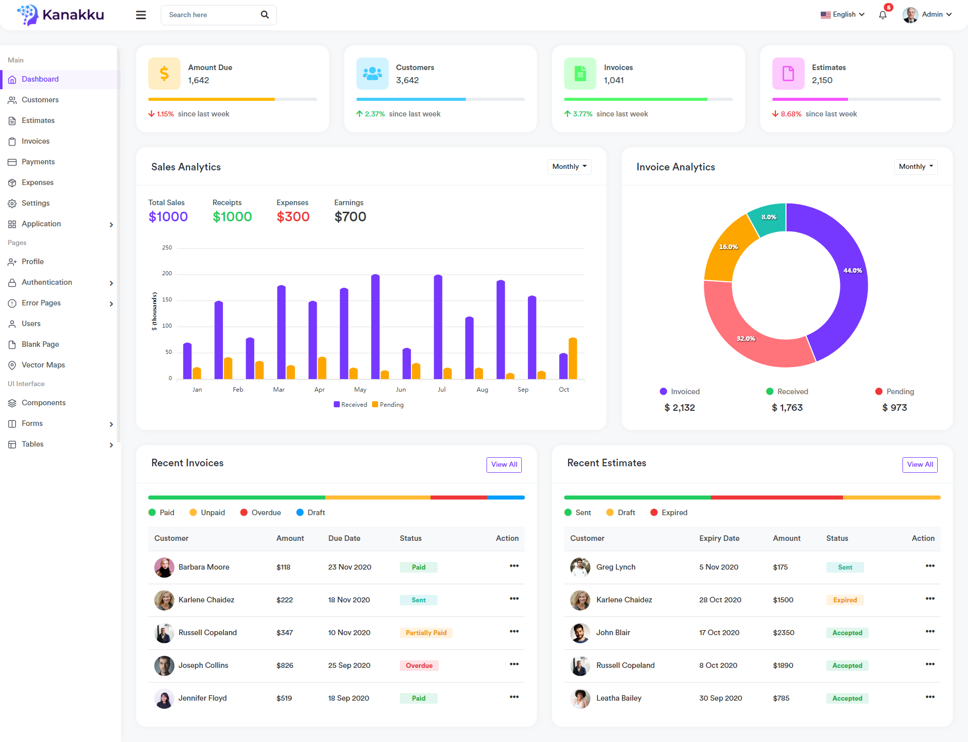
Task: Click the Customers card people icon
Action: tap(372, 74)
